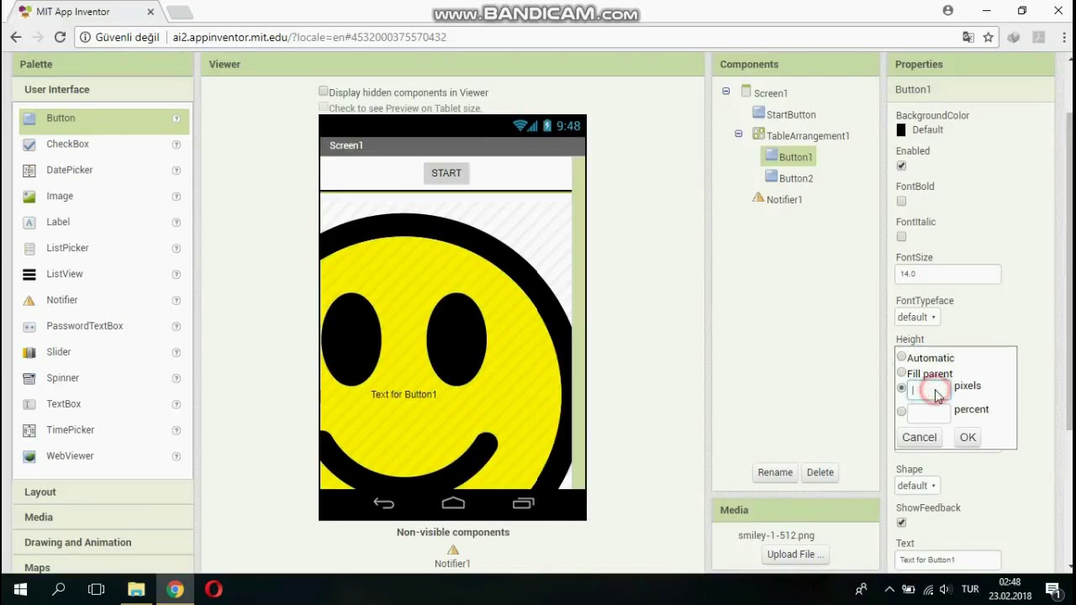Enable the FontBold checkbox
The image size is (1076, 605).
901,201
